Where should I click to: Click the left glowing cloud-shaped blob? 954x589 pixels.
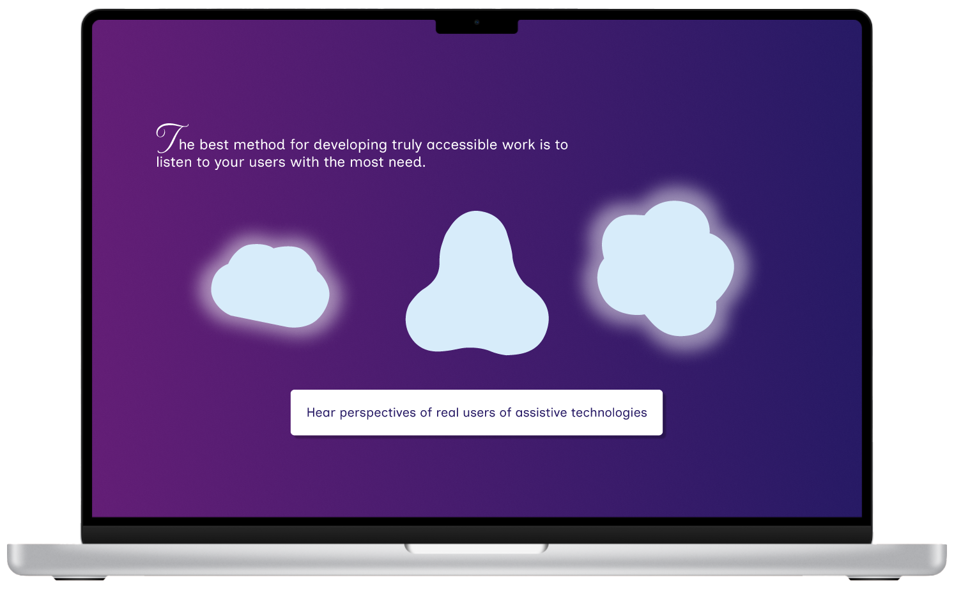(270, 286)
